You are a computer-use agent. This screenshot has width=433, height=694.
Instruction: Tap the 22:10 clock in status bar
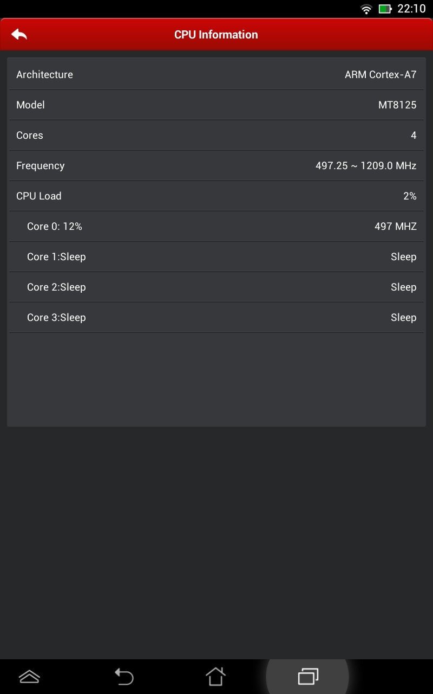[411, 9]
